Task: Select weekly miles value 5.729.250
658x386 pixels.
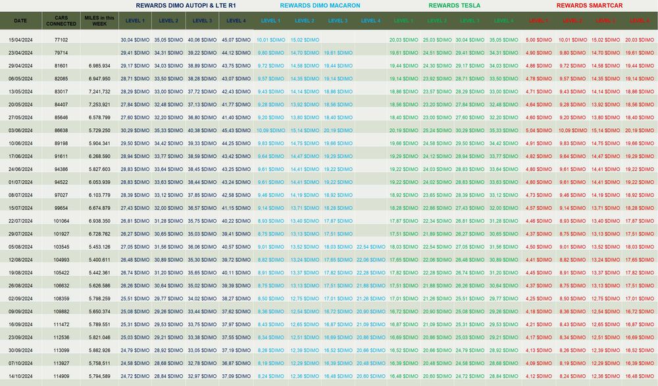Action: coord(99,130)
